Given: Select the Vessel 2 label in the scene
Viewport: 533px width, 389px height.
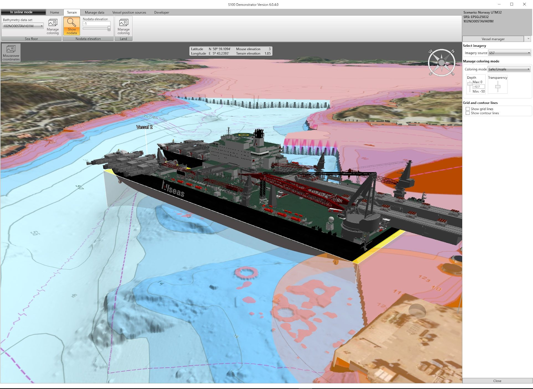Looking at the screenshot, I should (144, 127).
